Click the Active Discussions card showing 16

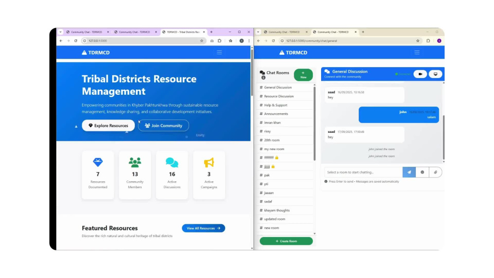[x=172, y=175]
